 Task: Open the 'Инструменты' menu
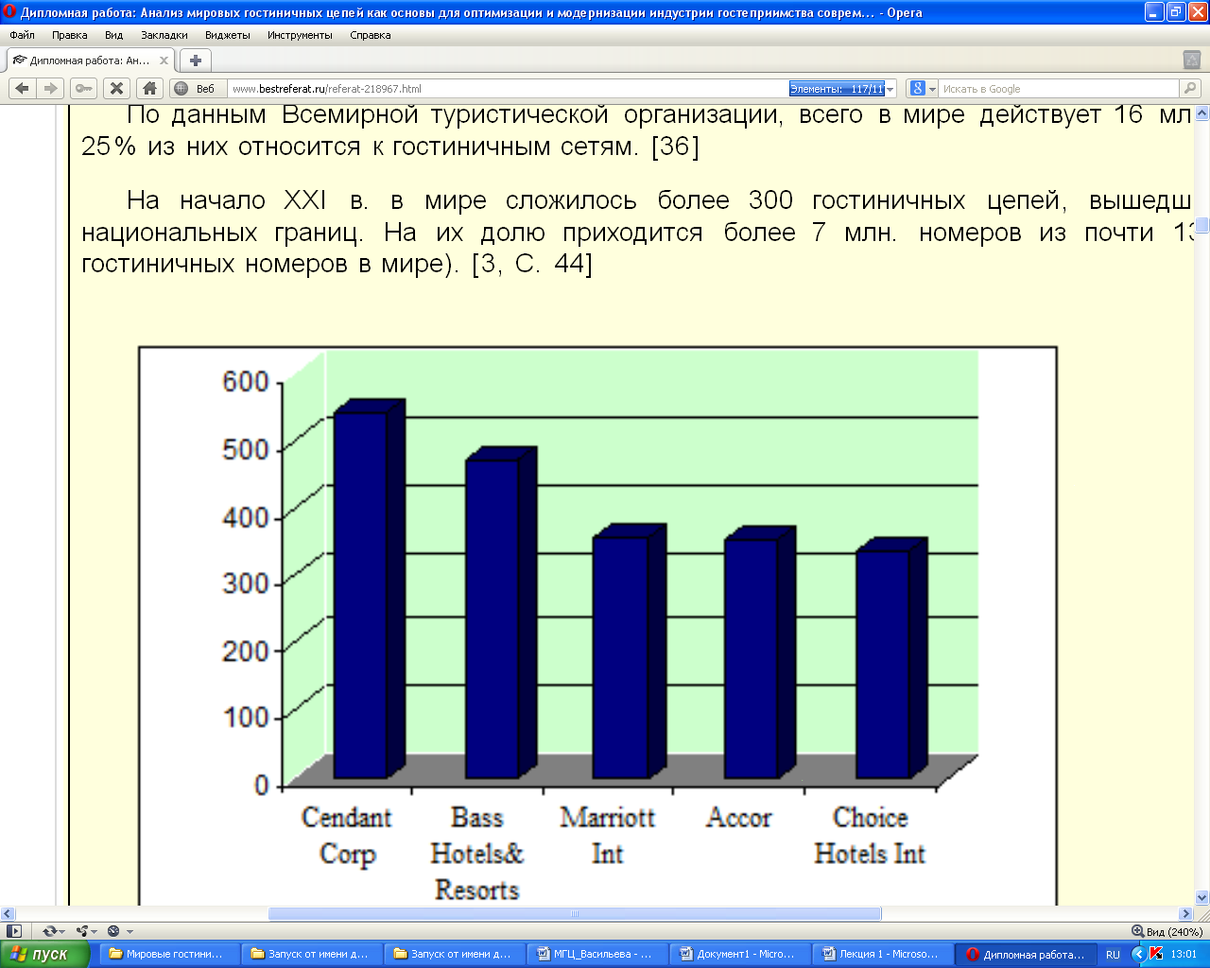[300, 35]
